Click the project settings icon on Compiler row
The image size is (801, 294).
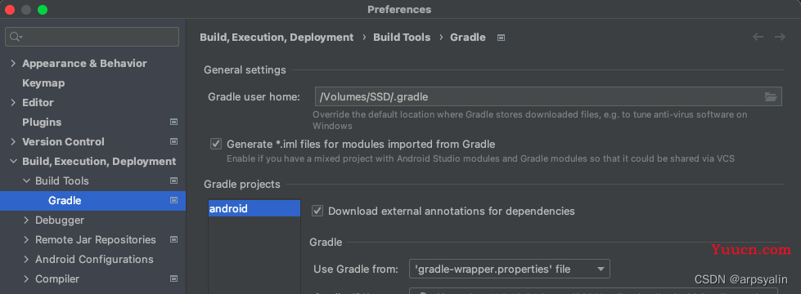173,278
